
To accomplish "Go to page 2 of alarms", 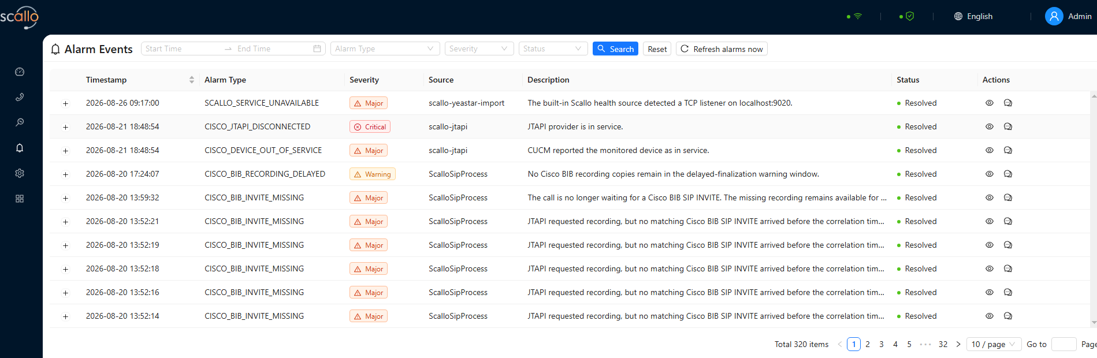I will coord(868,344).
